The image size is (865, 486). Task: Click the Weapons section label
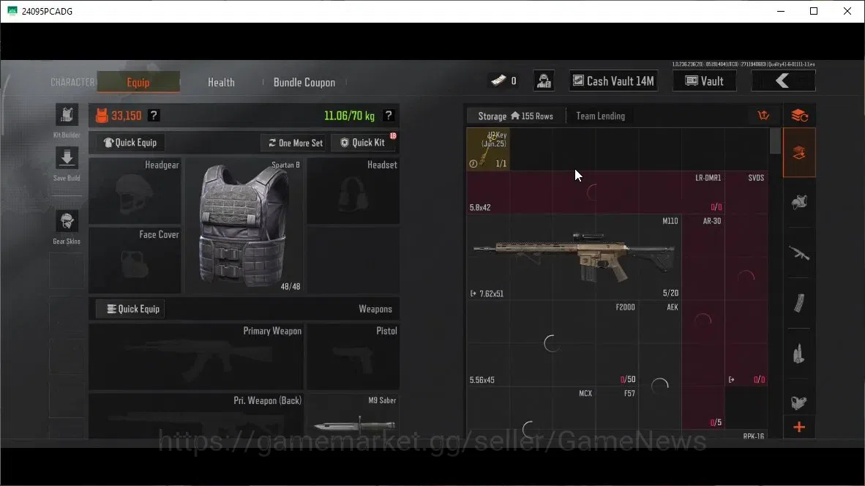[x=375, y=309]
